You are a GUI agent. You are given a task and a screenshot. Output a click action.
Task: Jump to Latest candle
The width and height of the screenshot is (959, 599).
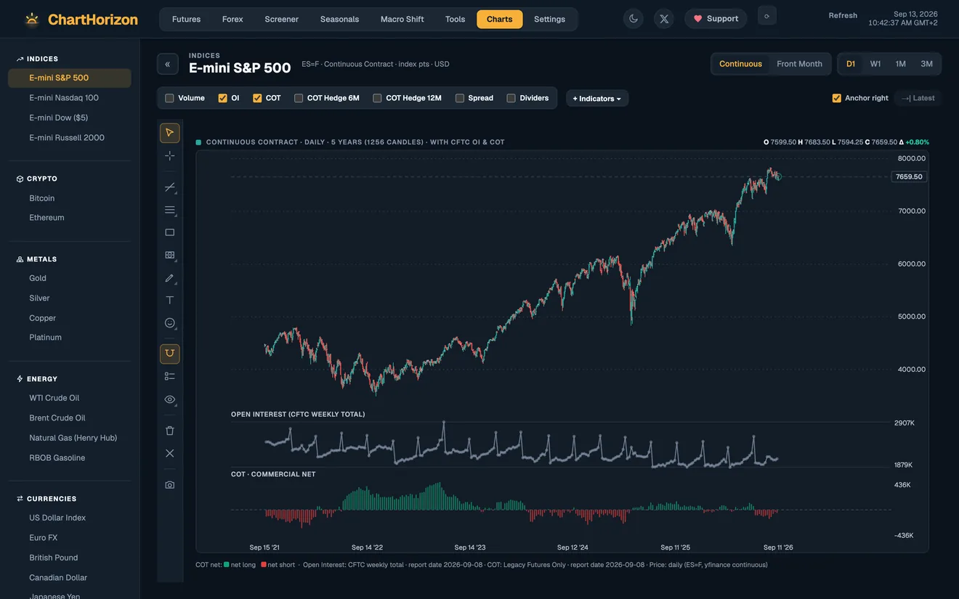coord(918,98)
